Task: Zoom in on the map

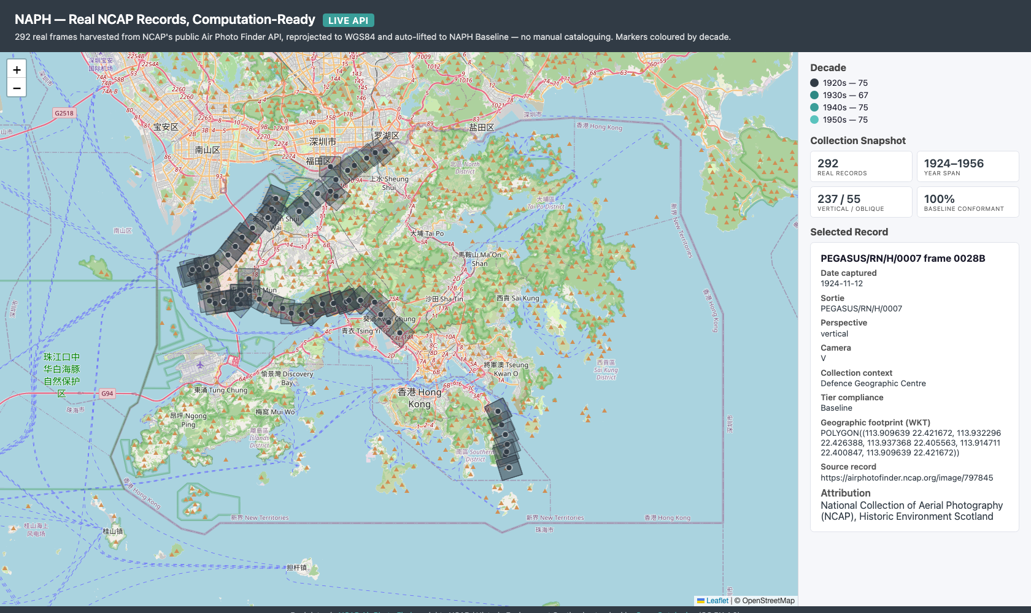Action: 17,70
